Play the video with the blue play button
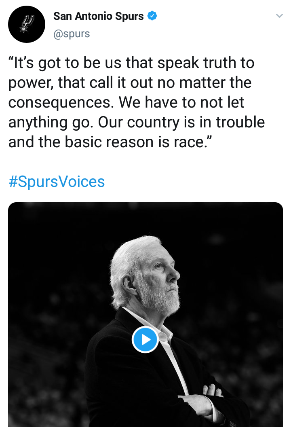Screen dimensions: 291x434 [x=145, y=339]
